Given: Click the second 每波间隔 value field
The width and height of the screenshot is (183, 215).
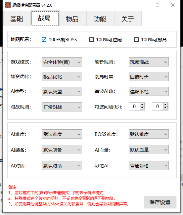Looking at the screenshot, I should pos(158,107).
